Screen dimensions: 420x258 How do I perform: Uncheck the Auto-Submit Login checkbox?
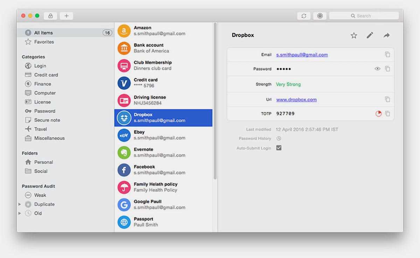tap(279, 148)
